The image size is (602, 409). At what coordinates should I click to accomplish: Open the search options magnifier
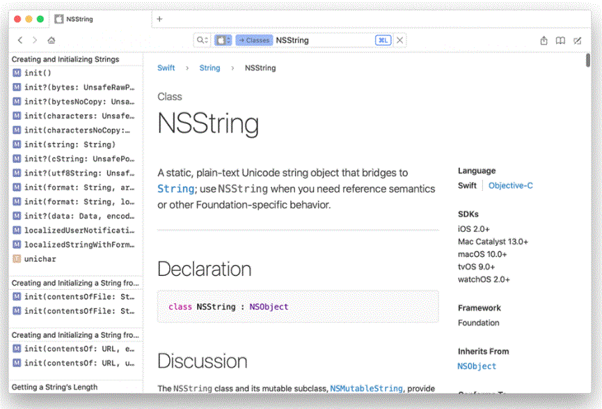203,40
